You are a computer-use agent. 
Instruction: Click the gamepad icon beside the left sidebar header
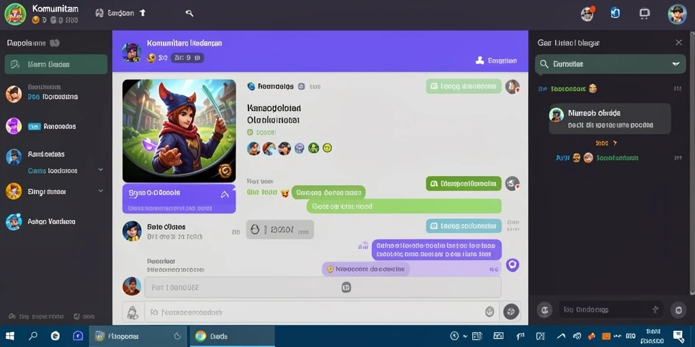click(x=54, y=43)
